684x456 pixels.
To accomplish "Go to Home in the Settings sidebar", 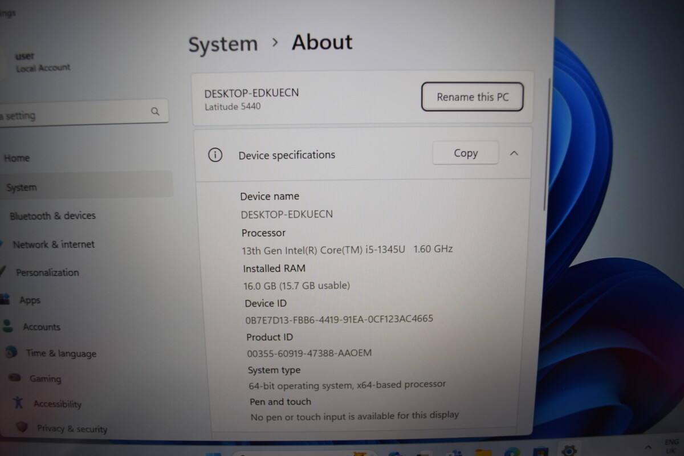I will point(17,158).
